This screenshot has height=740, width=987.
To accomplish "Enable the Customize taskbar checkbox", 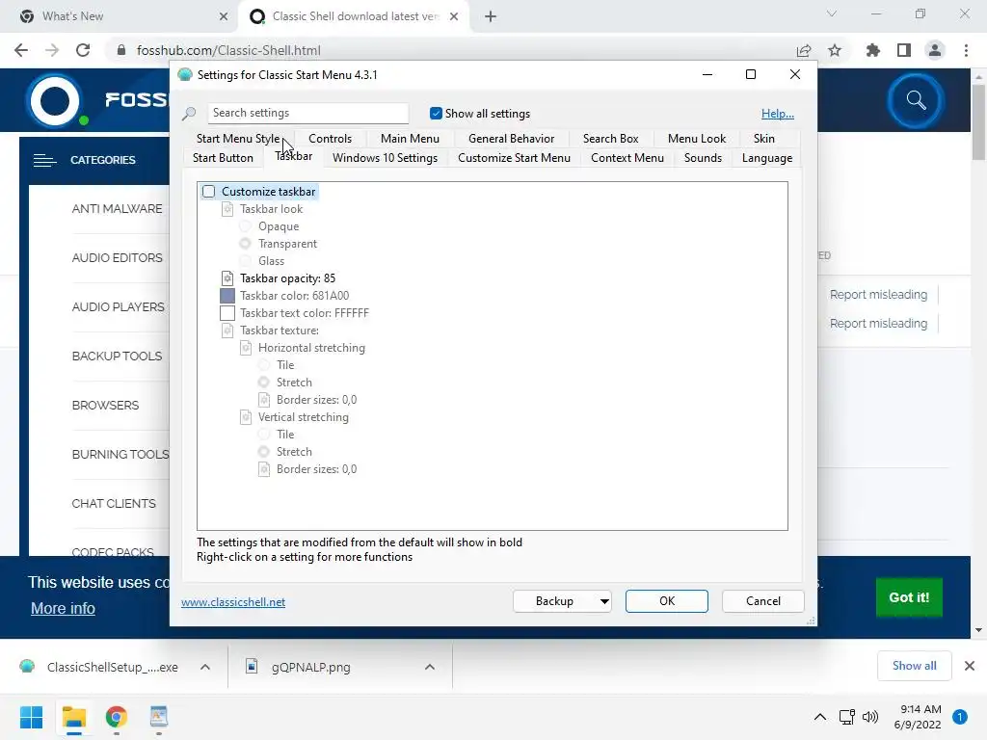I will click(x=209, y=192).
